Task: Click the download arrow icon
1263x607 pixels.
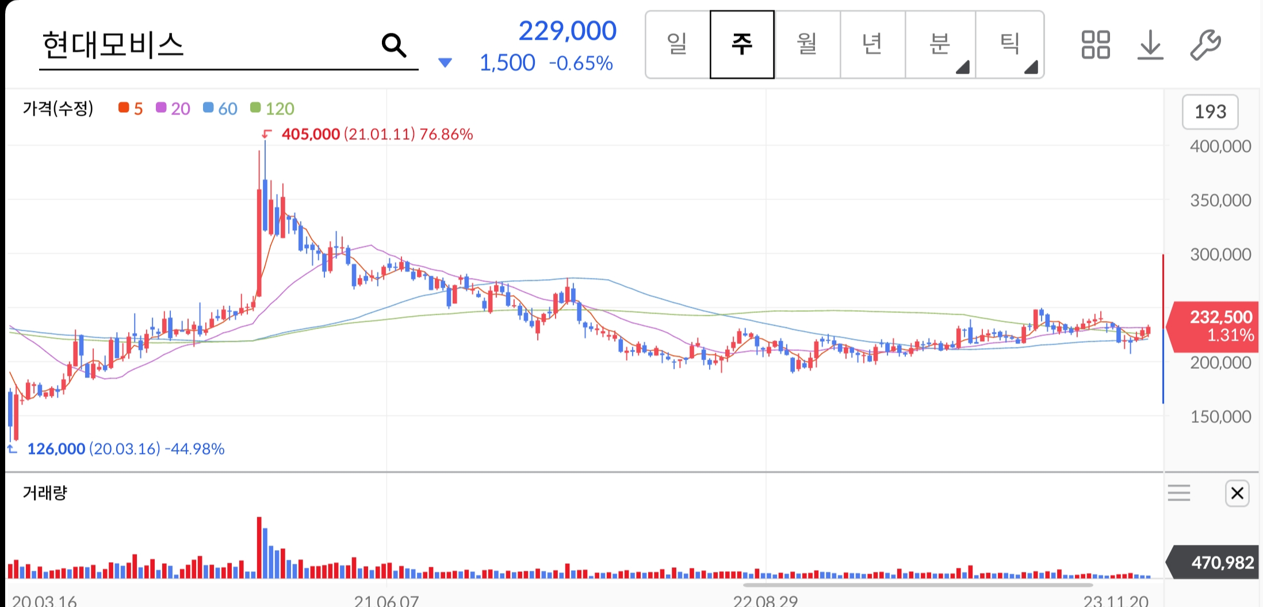Action: click(1150, 45)
